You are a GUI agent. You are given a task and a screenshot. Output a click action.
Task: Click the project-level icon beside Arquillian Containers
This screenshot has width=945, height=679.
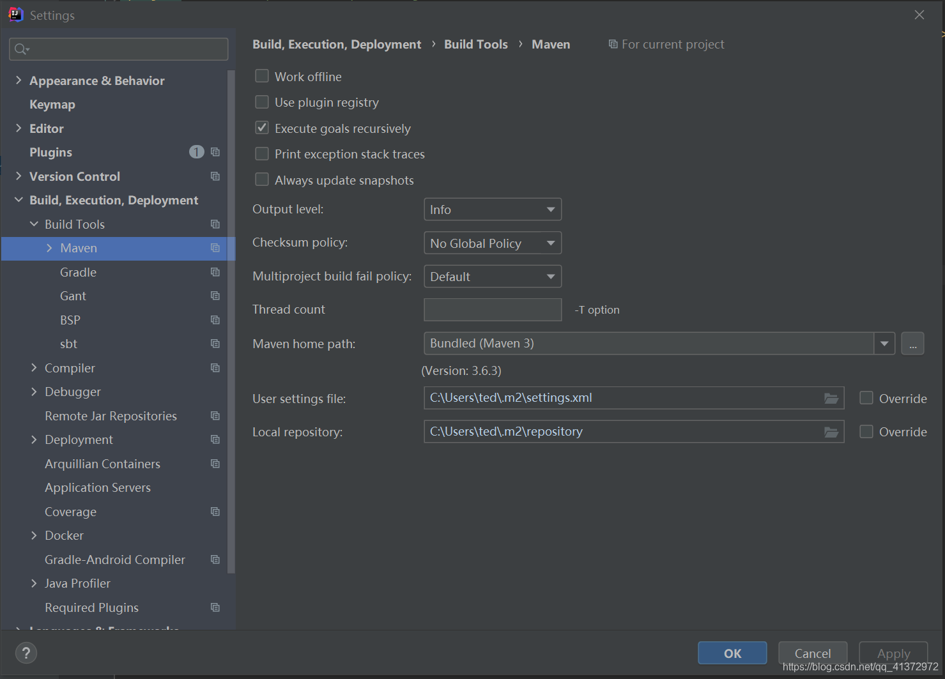(215, 464)
